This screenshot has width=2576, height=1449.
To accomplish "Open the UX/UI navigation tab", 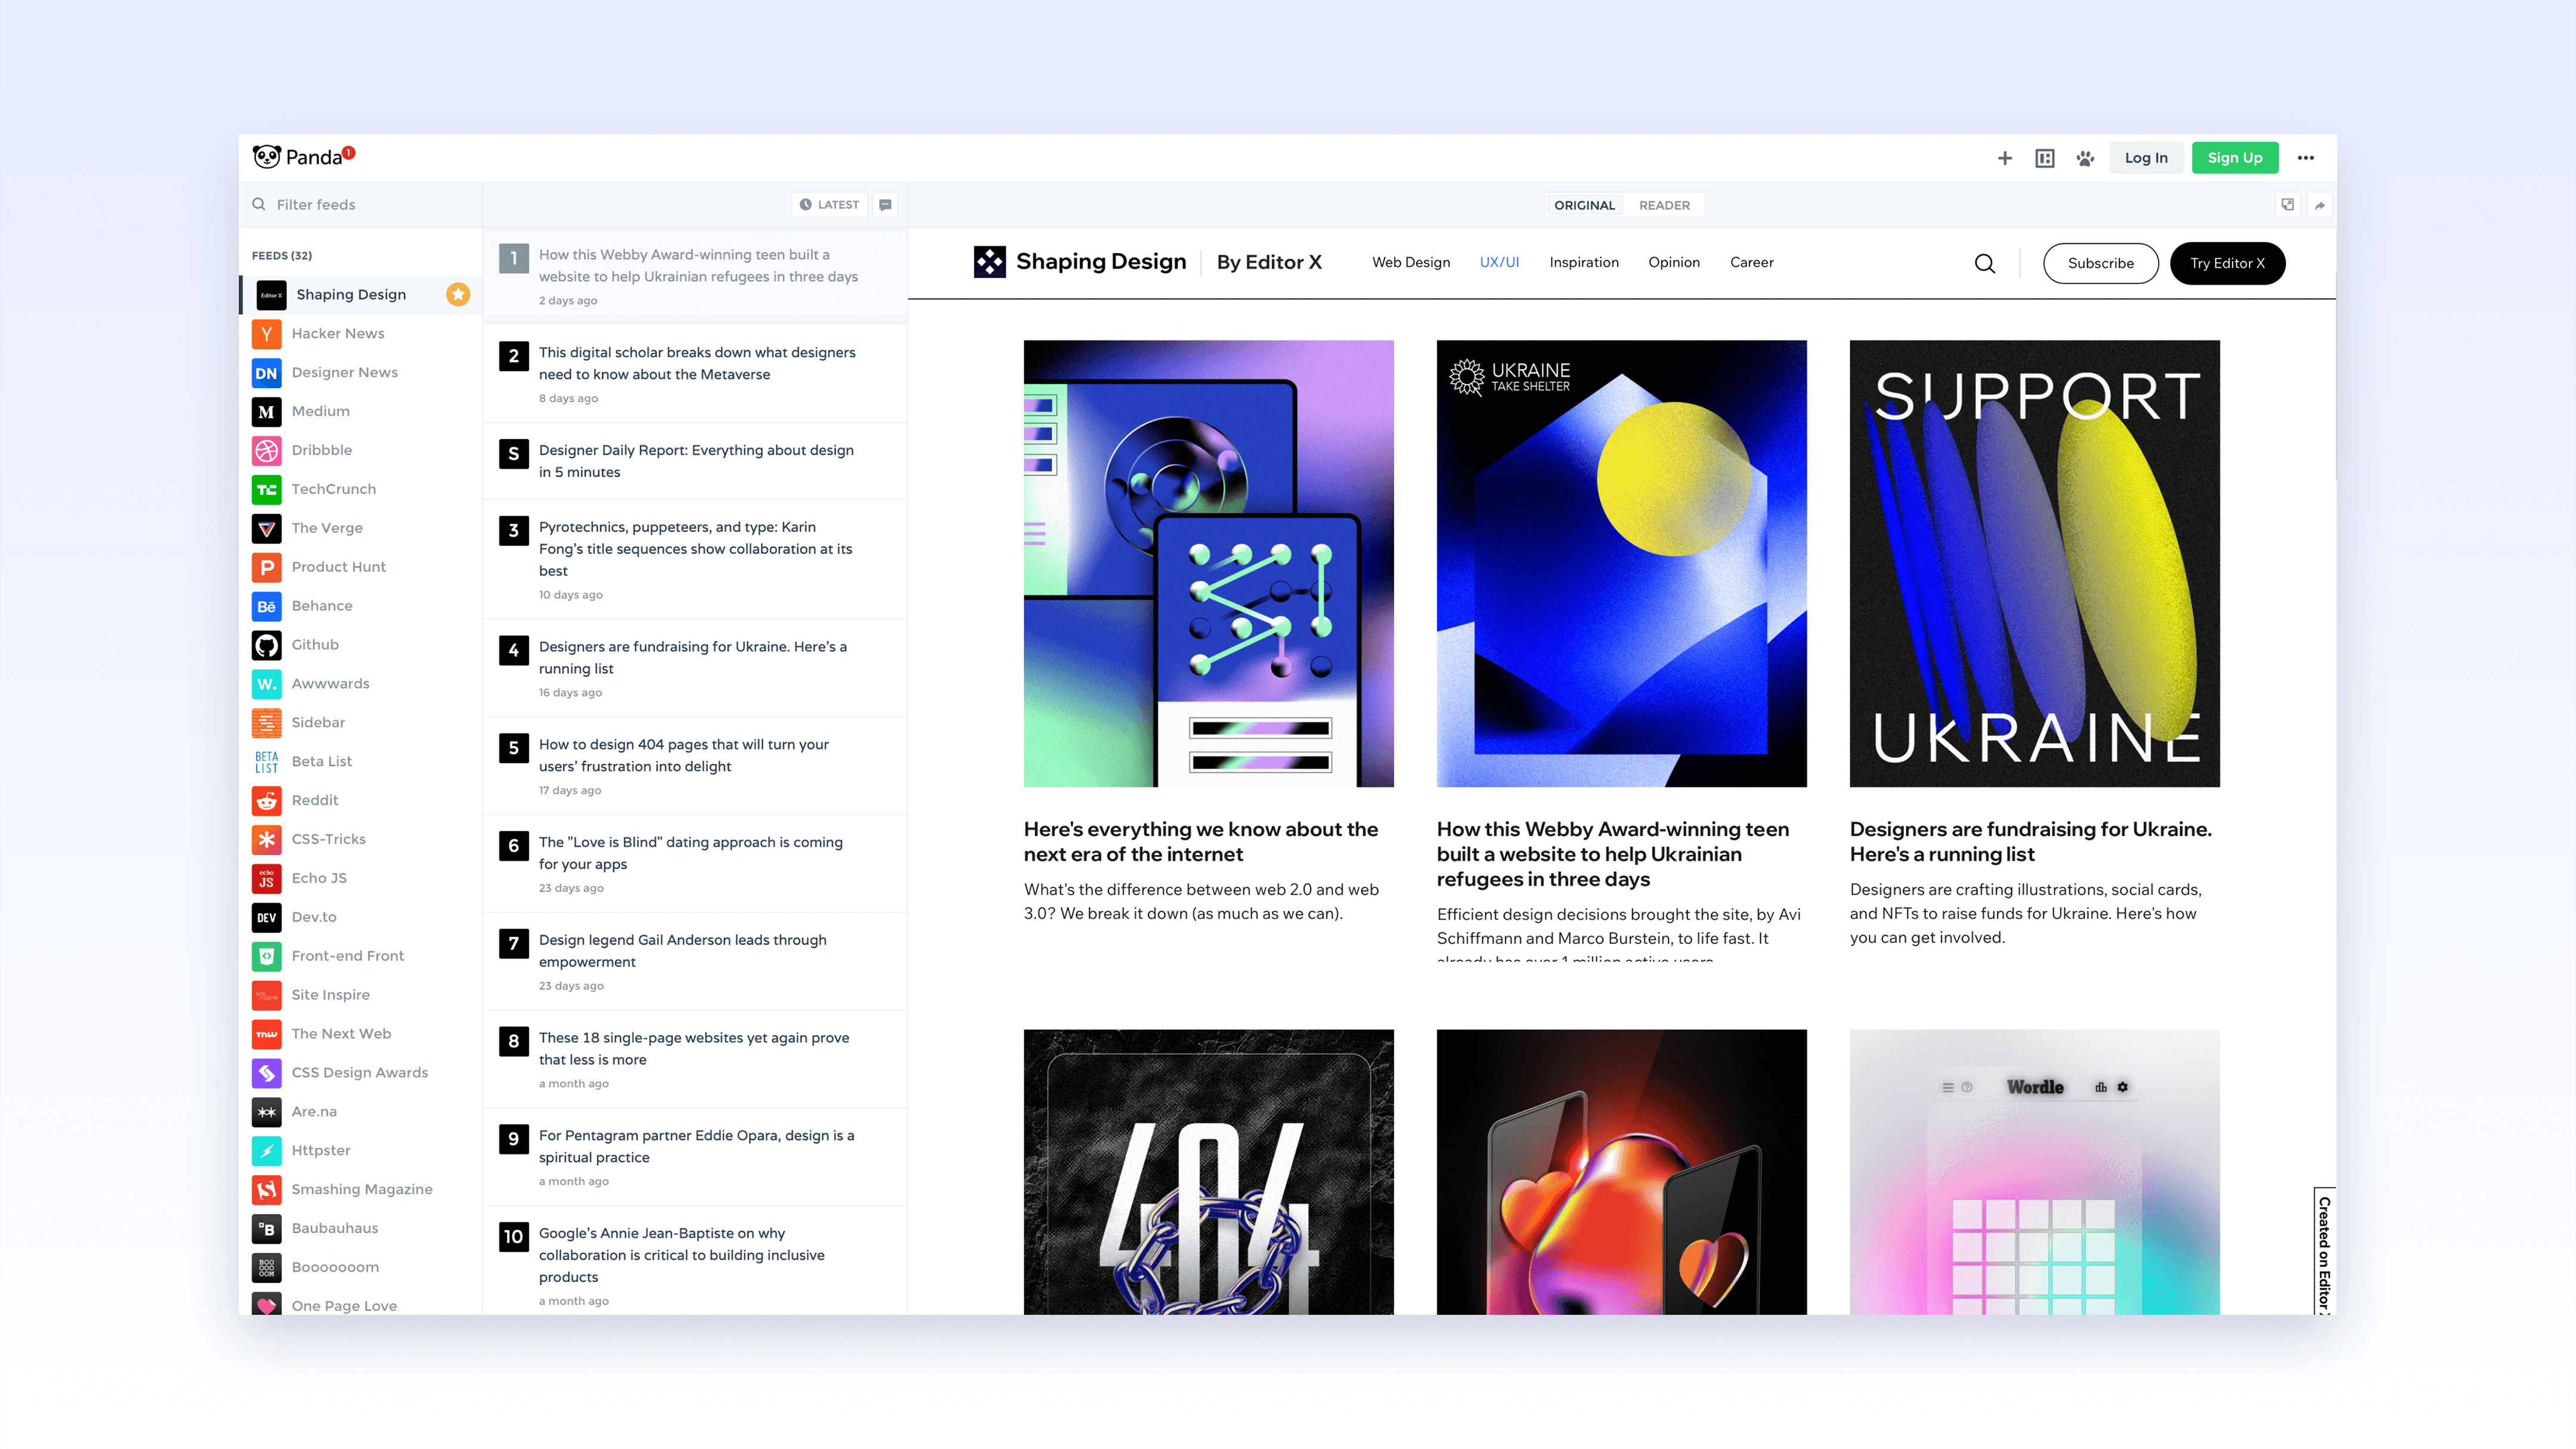I will 1499,262.
